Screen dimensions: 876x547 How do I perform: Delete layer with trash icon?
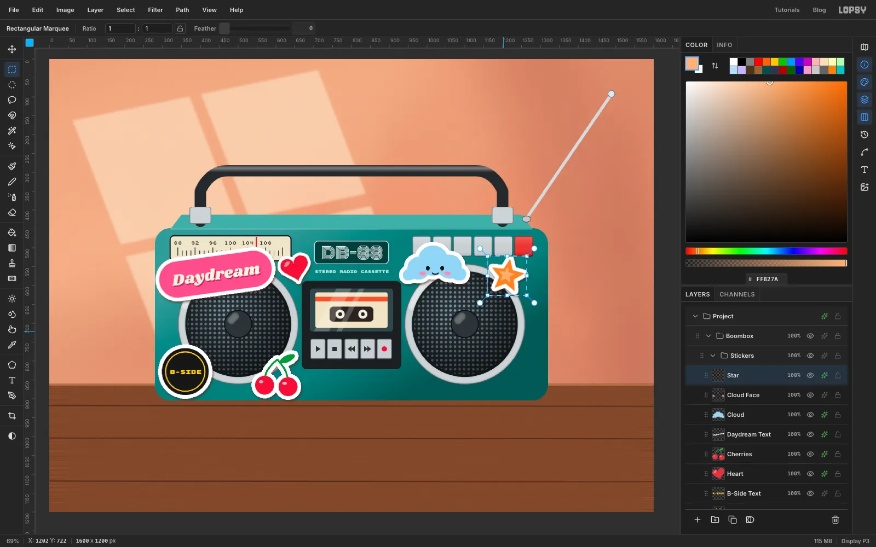[x=835, y=520]
